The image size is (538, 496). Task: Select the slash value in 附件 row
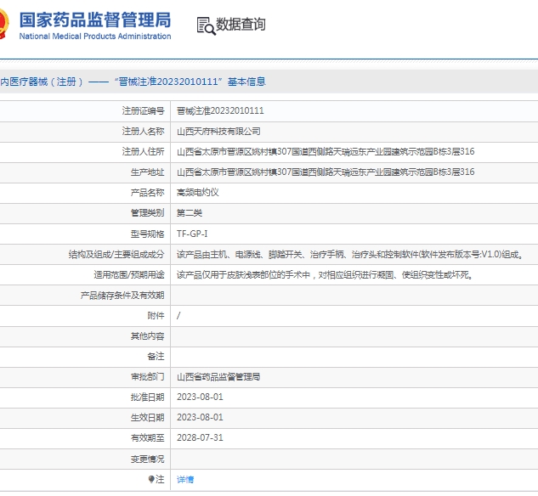click(178, 315)
